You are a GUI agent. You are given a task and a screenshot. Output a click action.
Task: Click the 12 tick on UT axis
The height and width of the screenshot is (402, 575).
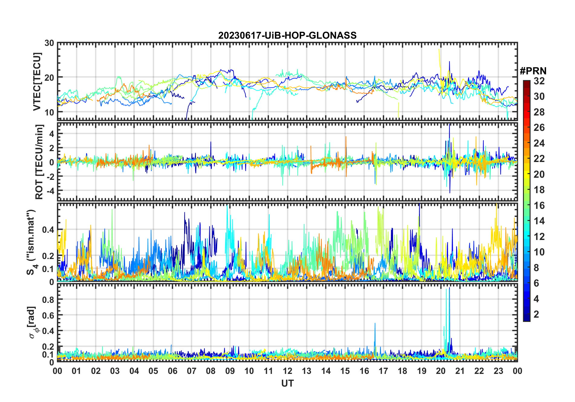coord(287,371)
